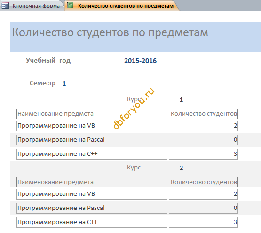Click the Pascal student count 0 in Курс 1

coord(204,140)
